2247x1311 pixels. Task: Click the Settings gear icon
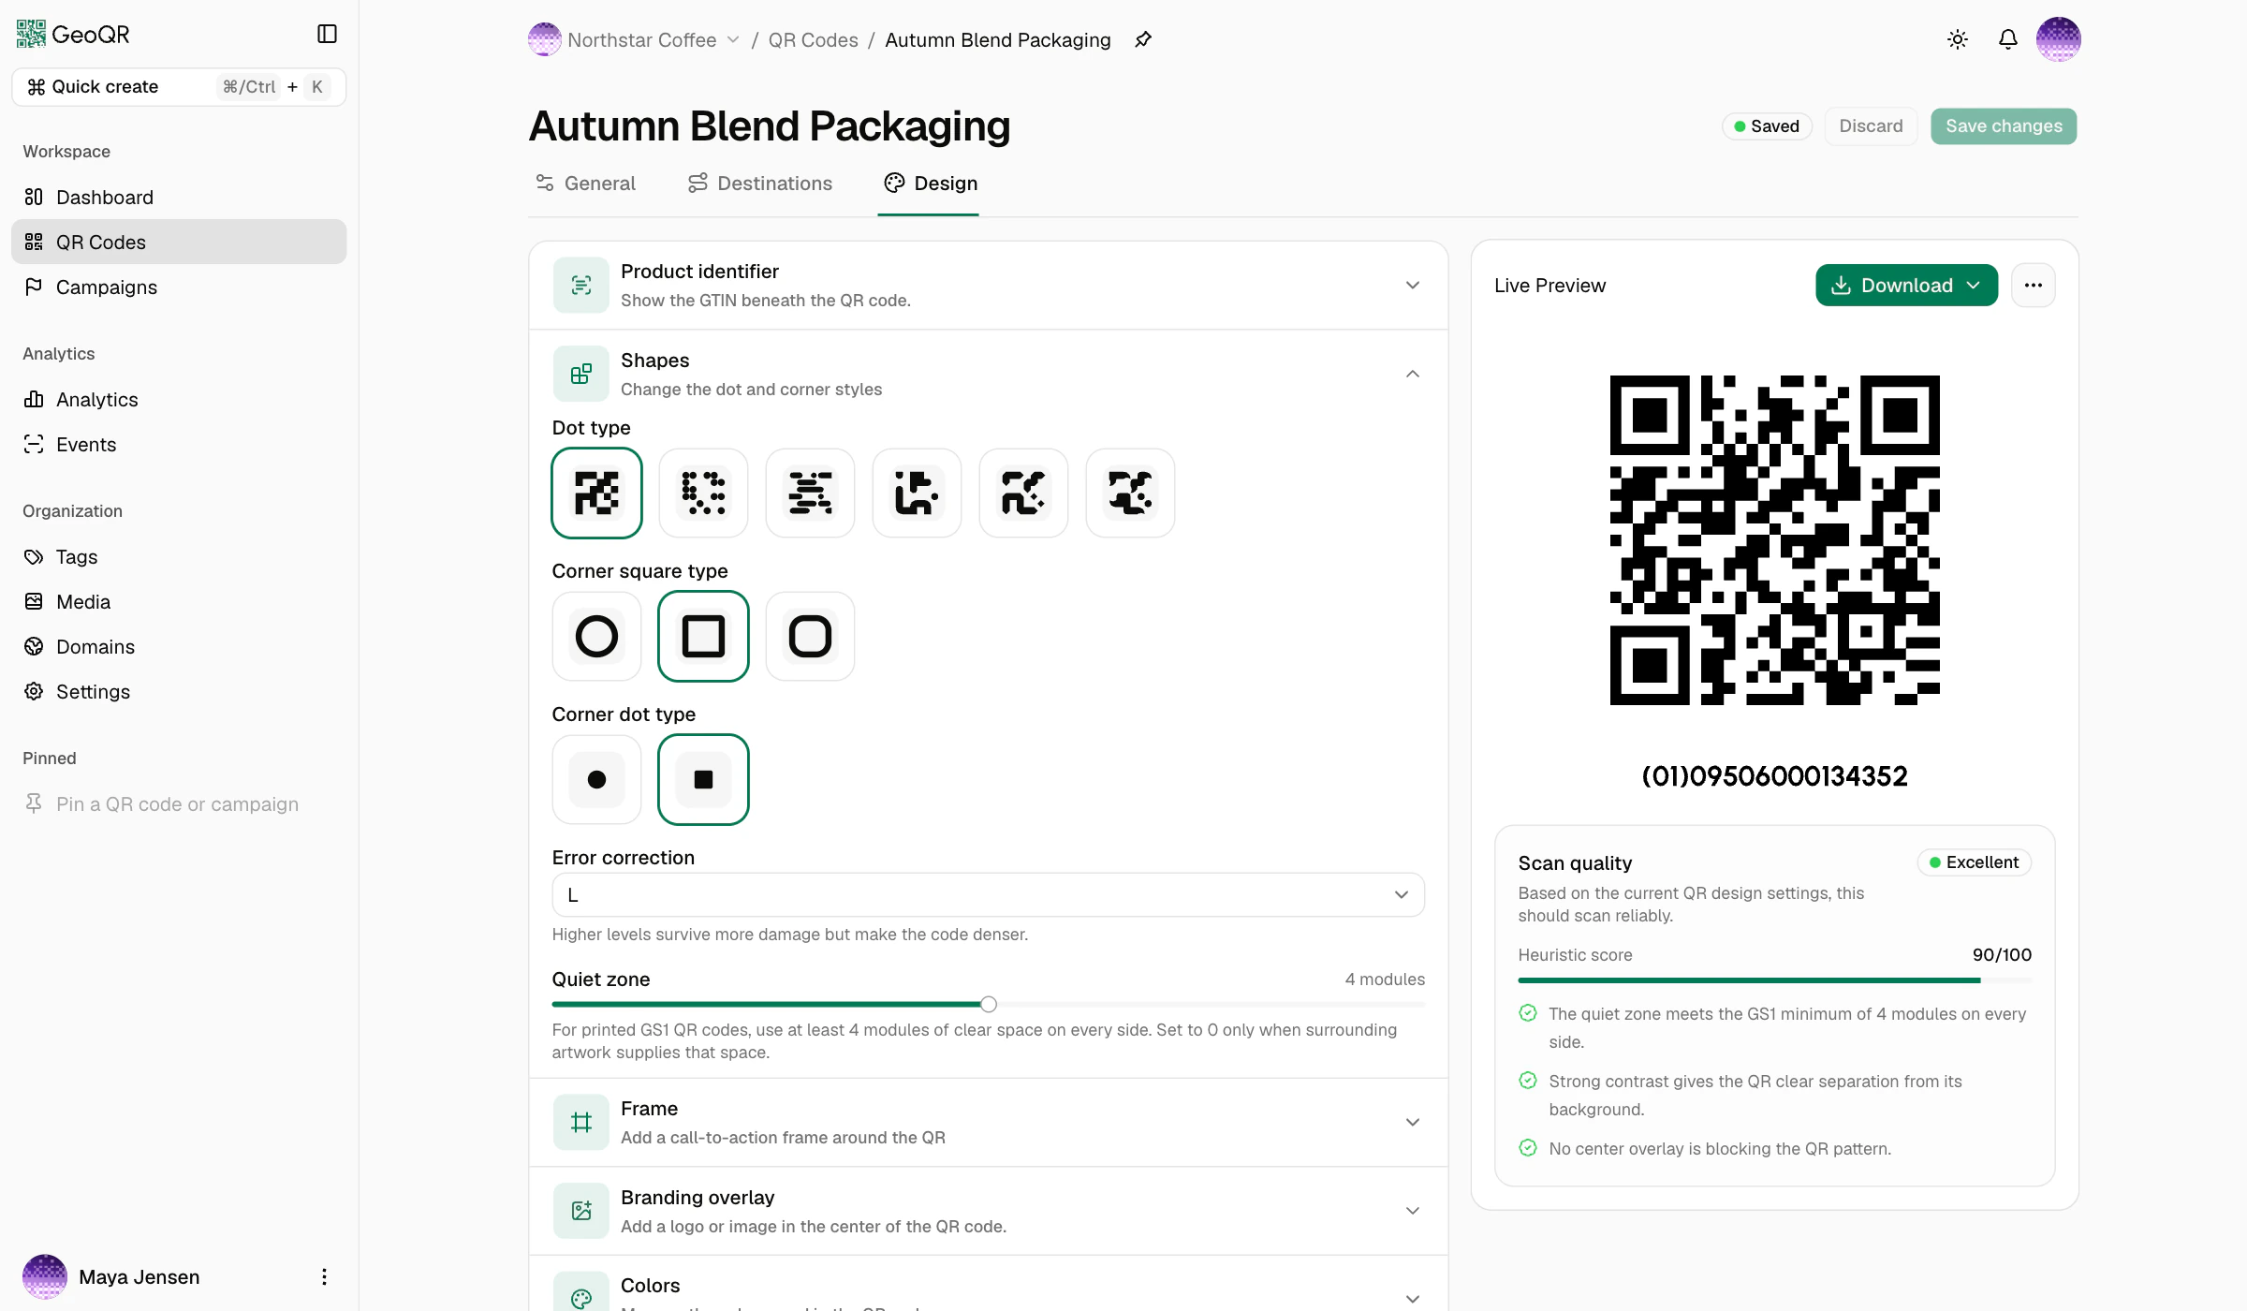click(34, 691)
